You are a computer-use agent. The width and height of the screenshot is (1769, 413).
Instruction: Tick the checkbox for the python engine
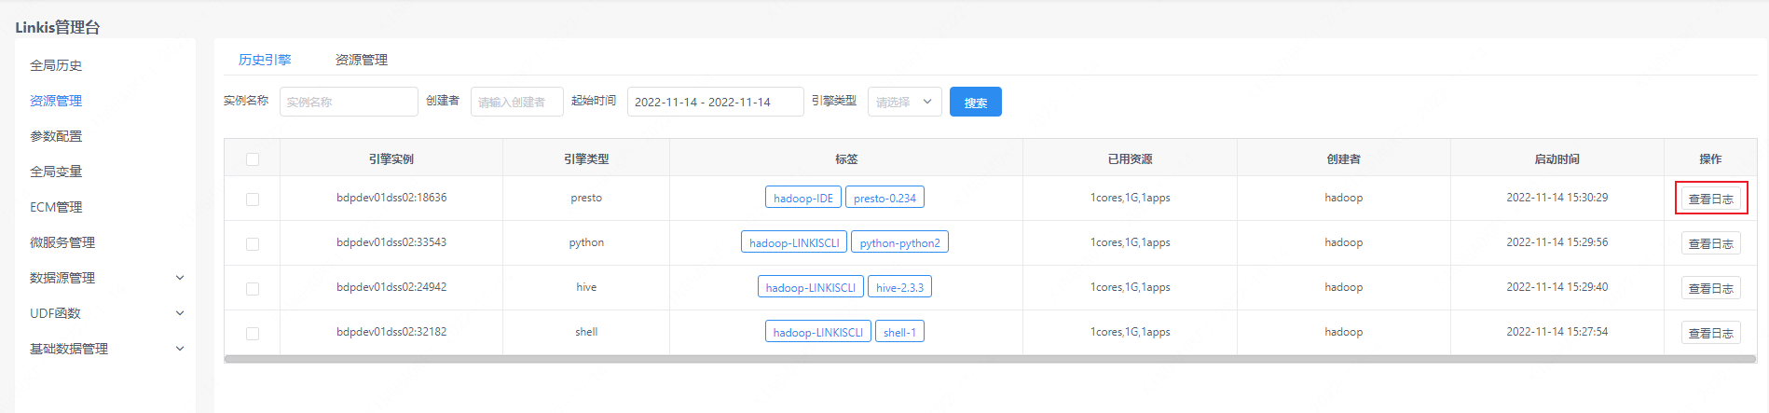pyautogui.click(x=253, y=244)
